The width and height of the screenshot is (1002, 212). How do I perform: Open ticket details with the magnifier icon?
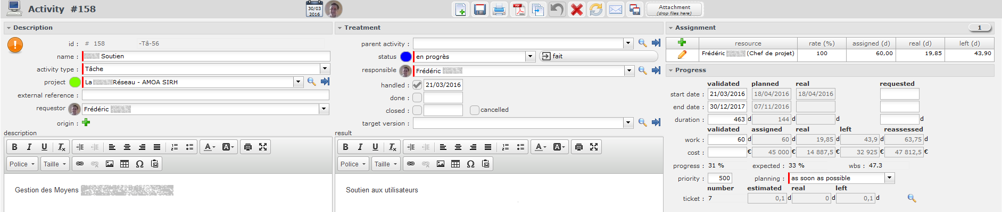(912, 198)
